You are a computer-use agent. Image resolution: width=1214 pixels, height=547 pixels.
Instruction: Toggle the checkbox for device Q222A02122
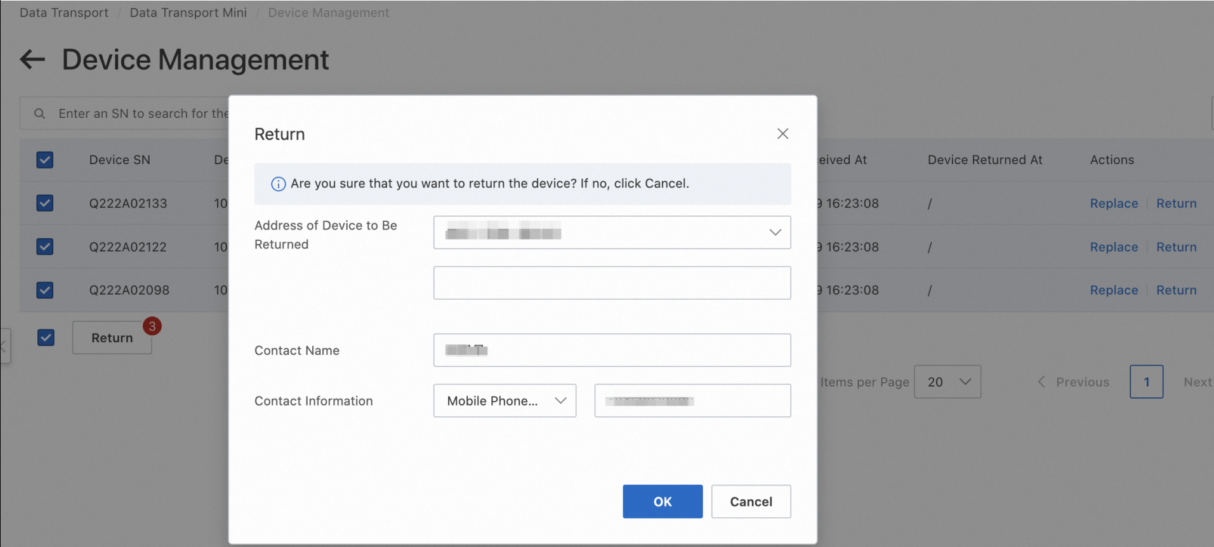point(45,247)
